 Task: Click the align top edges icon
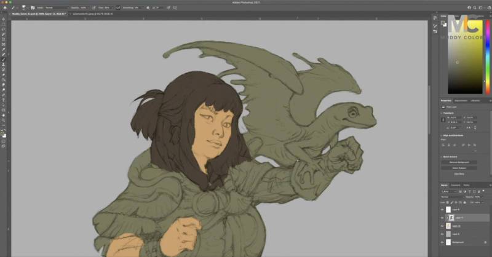pos(464,145)
